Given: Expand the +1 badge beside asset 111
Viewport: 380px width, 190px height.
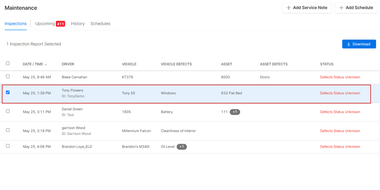Looking at the screenshot, I should tap(235, 112).
